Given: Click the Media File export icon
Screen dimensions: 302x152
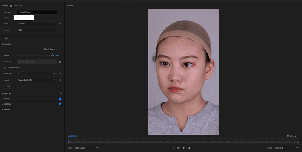Looking at the screenshot, I should click(x=11, y=6).
